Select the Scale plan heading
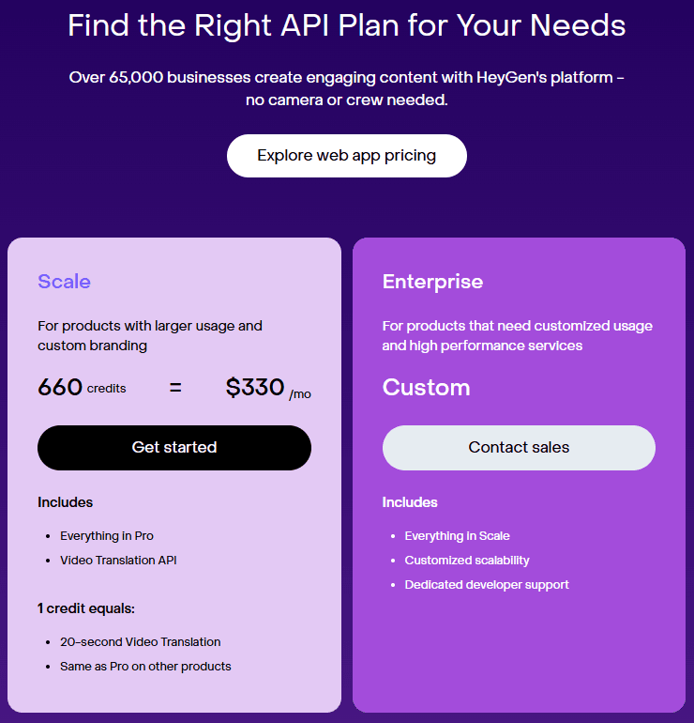694x723 pixels. point(64,282)
